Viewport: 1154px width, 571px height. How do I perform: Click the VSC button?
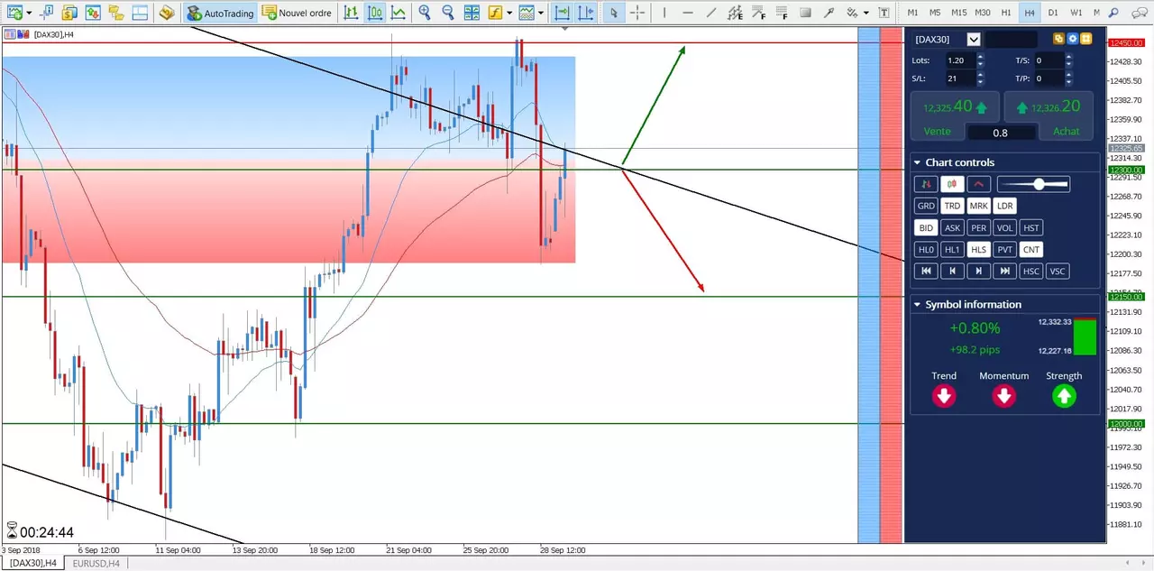pyautogui.click(x=1058, y=271)
